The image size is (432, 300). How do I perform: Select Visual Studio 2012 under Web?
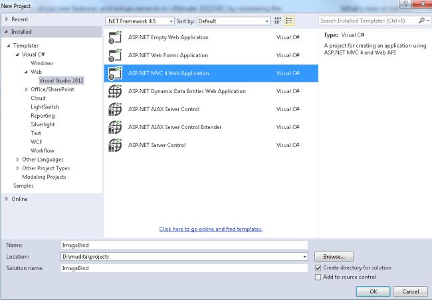(x=61, y=80)
